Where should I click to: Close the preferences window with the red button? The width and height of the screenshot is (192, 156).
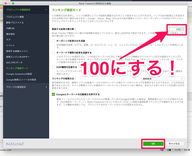(x=6, y=3)
